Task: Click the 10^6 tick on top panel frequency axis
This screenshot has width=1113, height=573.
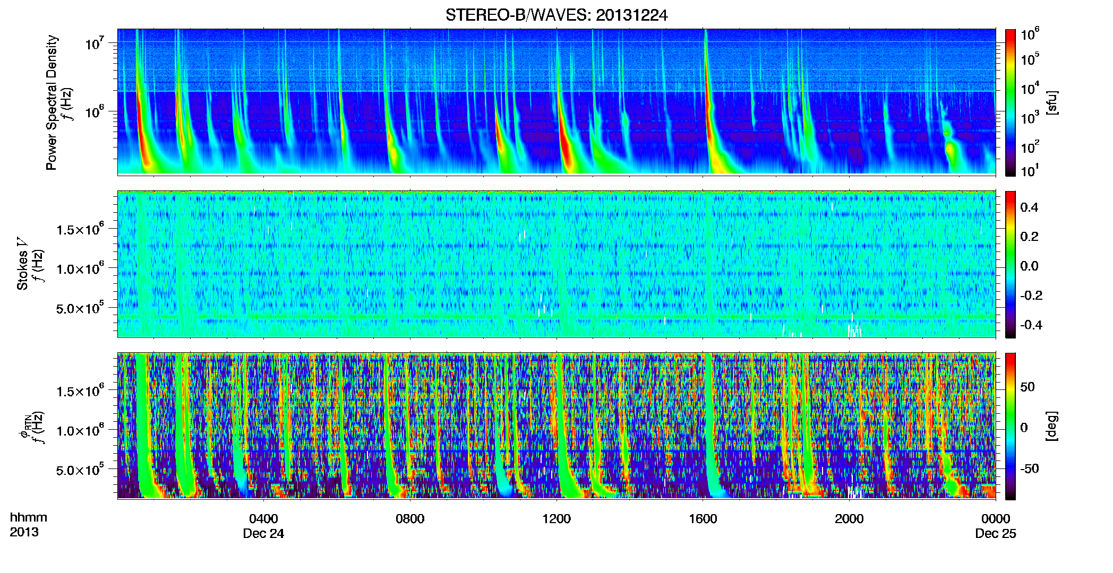Action: [95, 112]
